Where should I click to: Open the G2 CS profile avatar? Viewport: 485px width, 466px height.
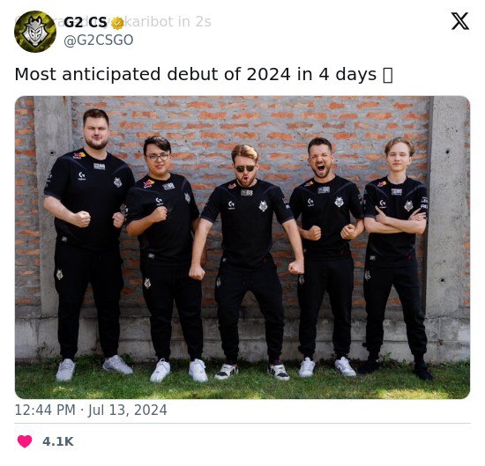35,31
